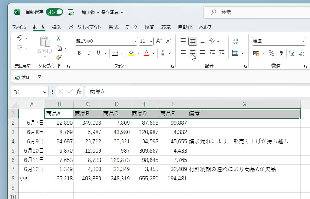The width and height of the screenshot is (310, 199).
Task: Click the Wrap Text icon
Action: coord(235,41)
